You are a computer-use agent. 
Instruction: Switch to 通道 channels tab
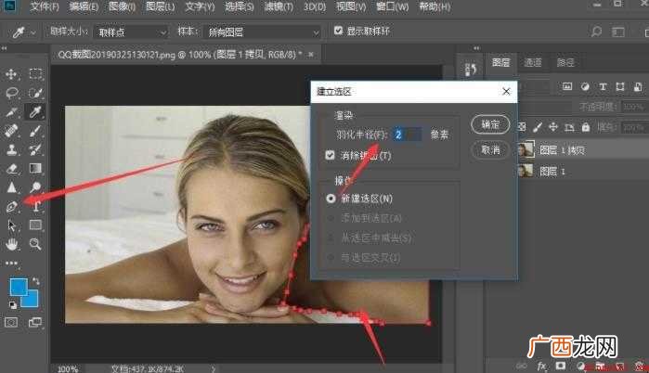click(x=533, y=62)
